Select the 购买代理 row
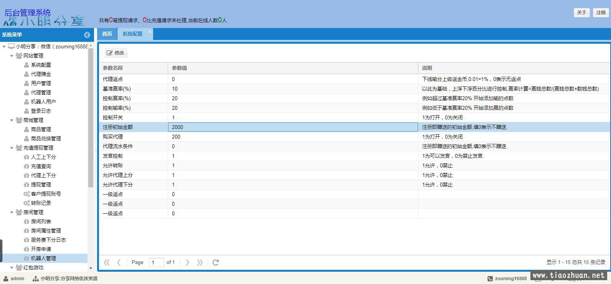 click(x=354, y=137)
